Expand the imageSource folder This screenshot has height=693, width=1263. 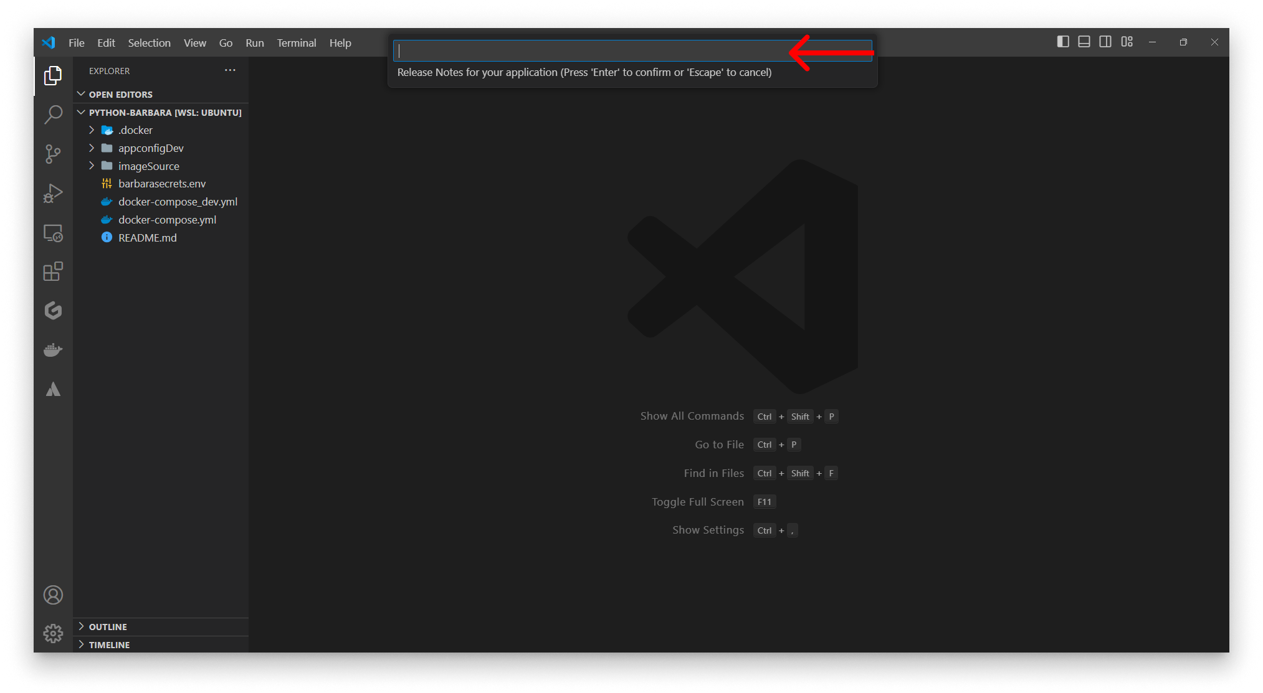click(92, 166)
